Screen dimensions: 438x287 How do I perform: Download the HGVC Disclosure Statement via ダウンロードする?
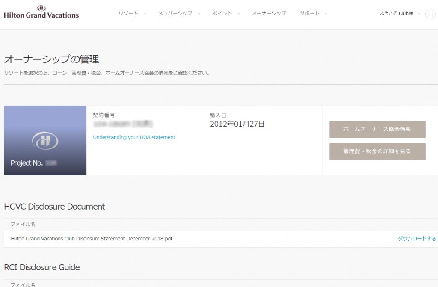(x=417, y=238)
